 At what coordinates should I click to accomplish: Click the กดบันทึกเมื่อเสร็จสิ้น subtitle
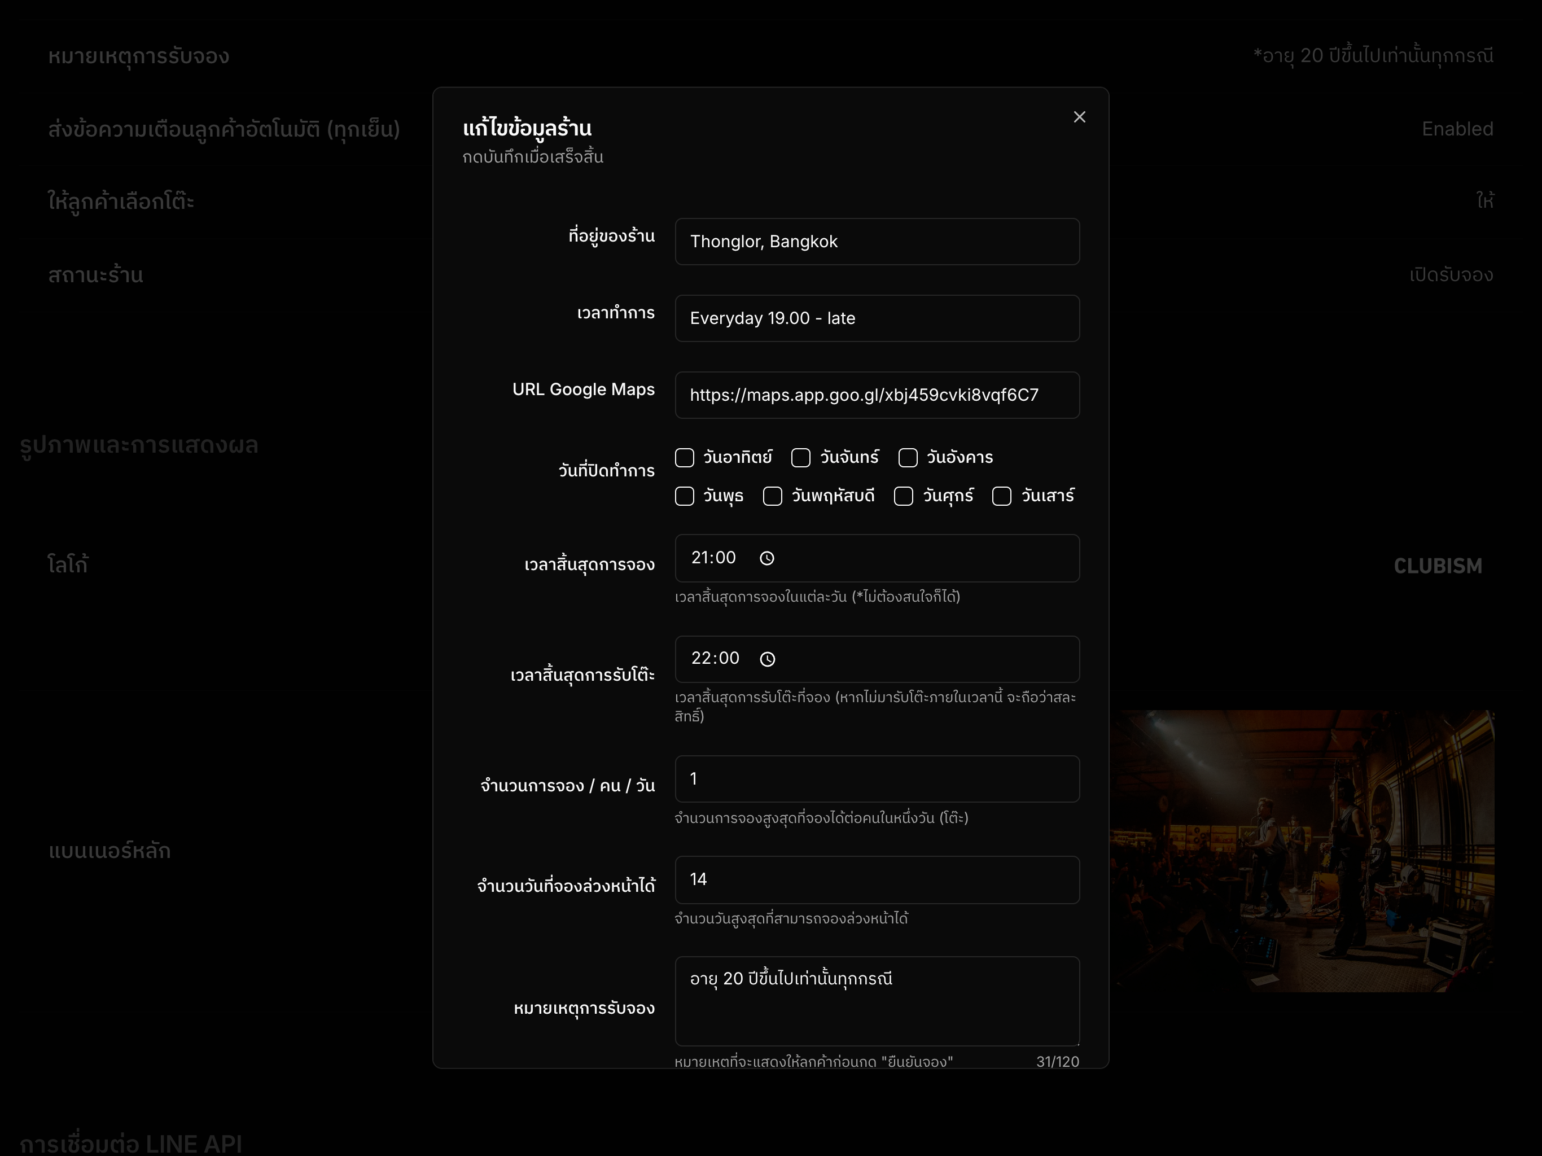(x=533, y=157)
